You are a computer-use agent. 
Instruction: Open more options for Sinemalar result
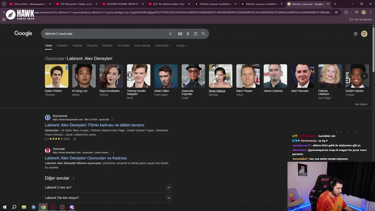114,153
